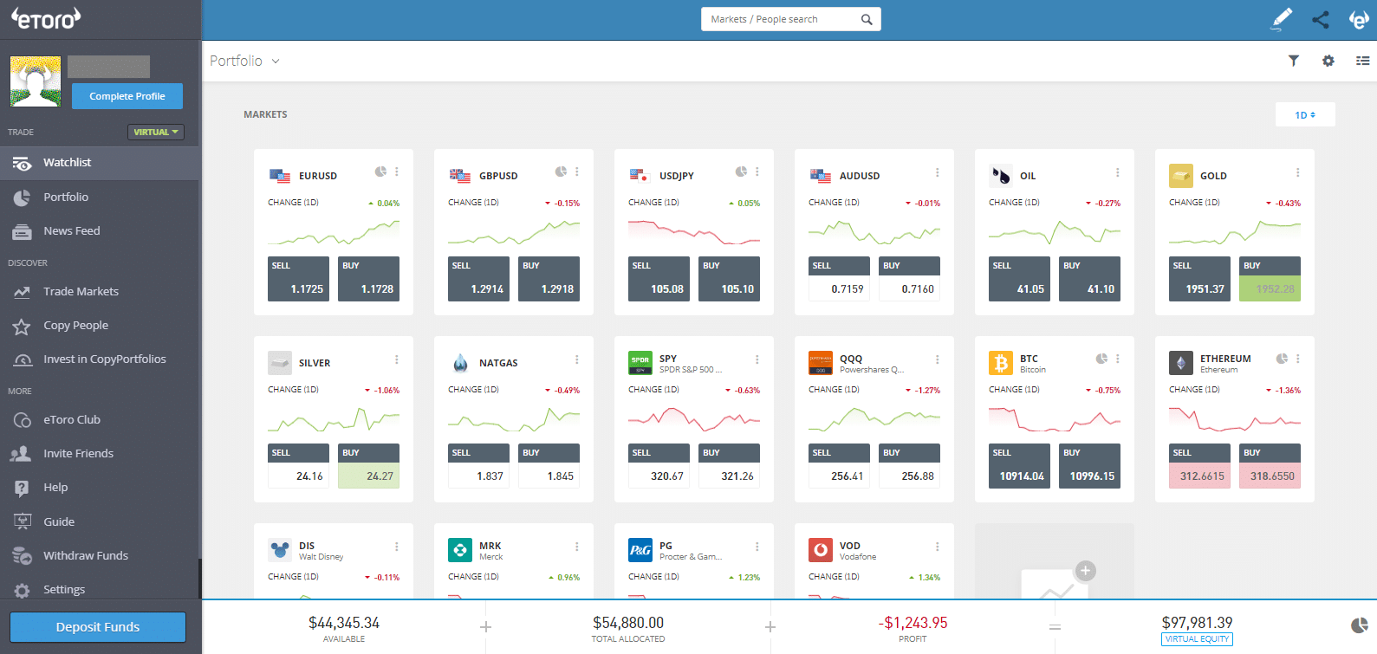
Task: Open the pencil write-post icon
Action: point(1281,19)
